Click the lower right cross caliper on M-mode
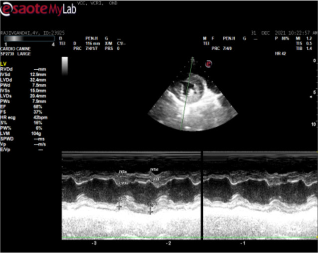This screenshot has width=318, height=253. coord(150,211)
